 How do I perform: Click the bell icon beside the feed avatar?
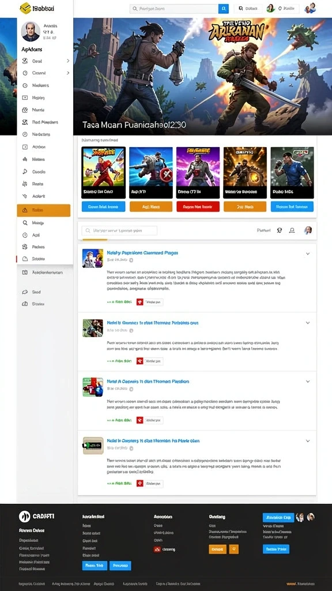[292, 230]
